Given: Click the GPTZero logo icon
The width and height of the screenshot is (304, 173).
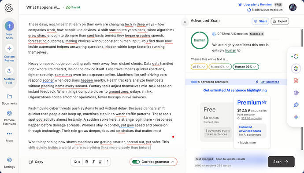Looking at the screenshot, I should click(x=9, y=8).
